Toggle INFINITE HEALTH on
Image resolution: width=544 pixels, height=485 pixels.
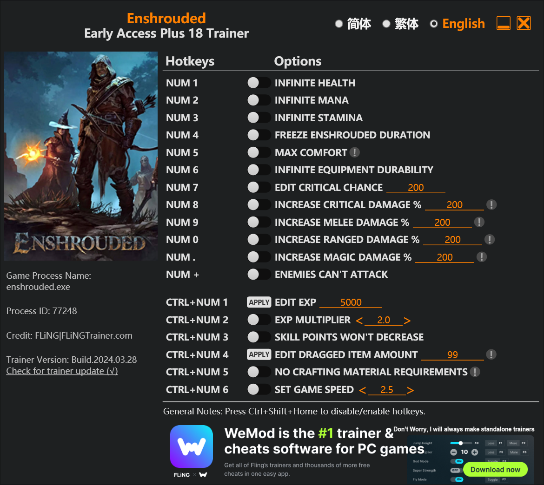(x=259, y=83)
